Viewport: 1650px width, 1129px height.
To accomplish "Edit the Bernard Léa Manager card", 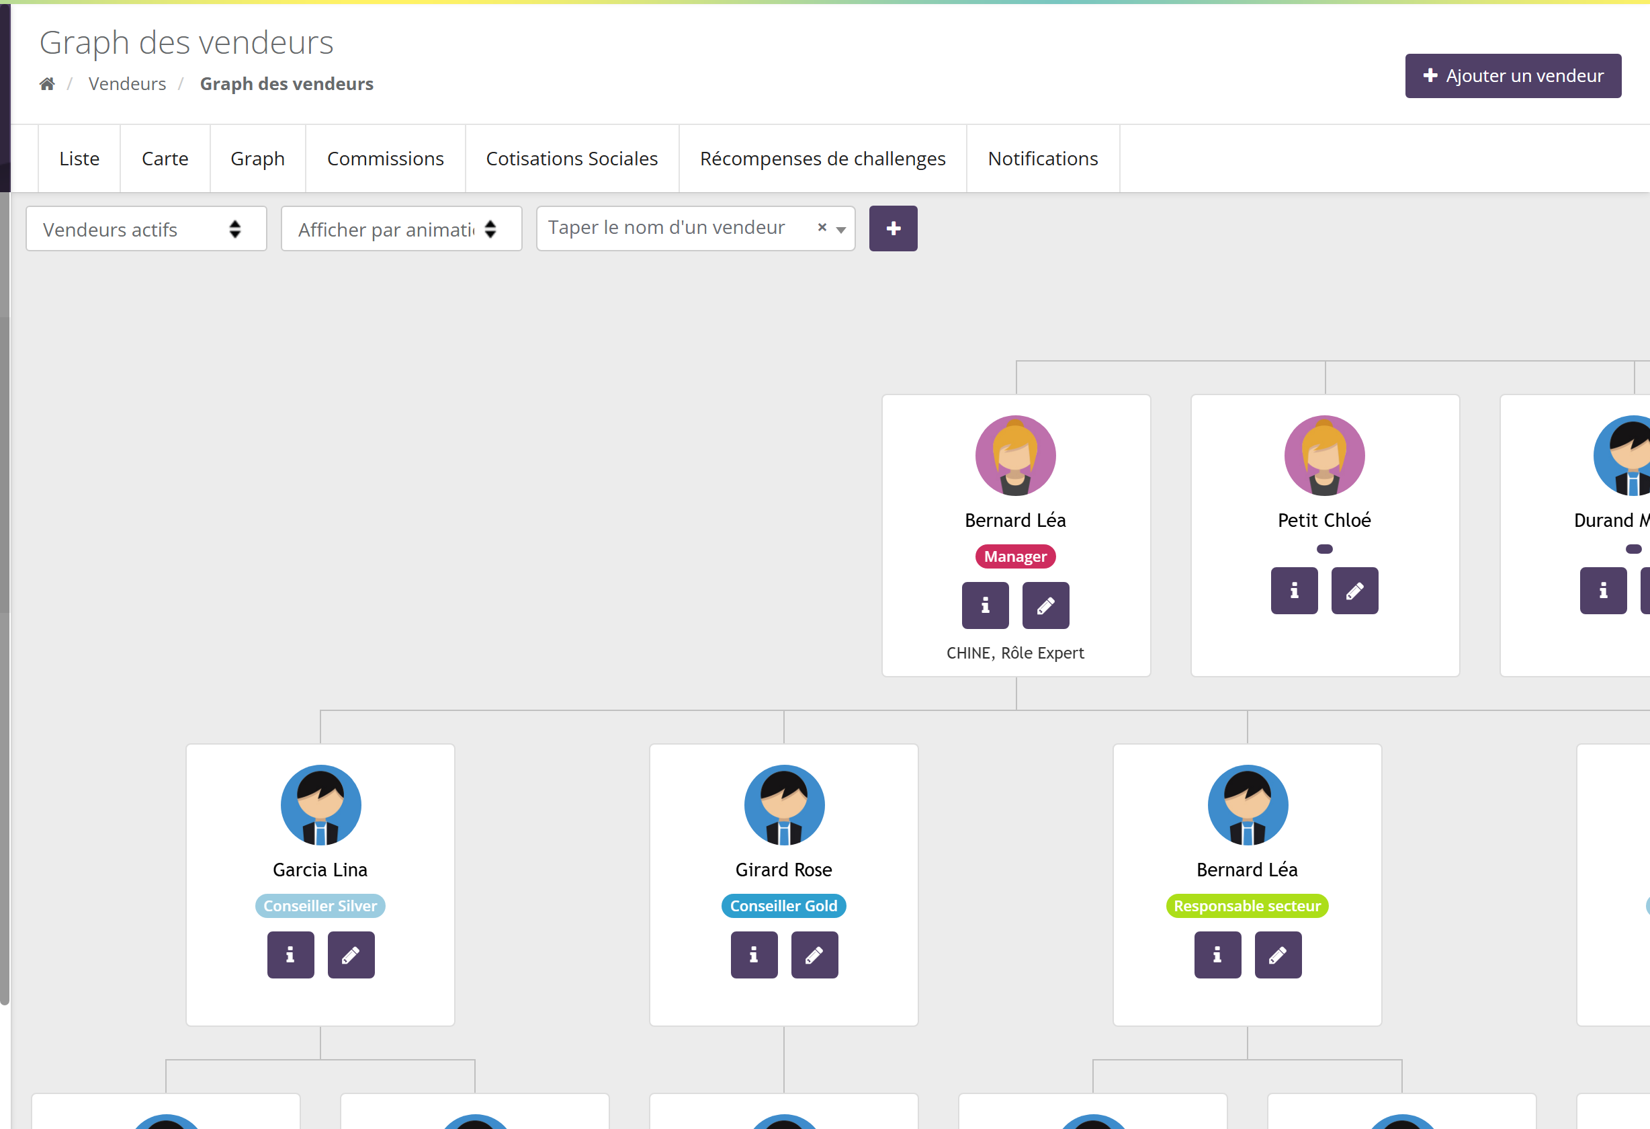I will pyautogui.click(x=1045, y=605).
